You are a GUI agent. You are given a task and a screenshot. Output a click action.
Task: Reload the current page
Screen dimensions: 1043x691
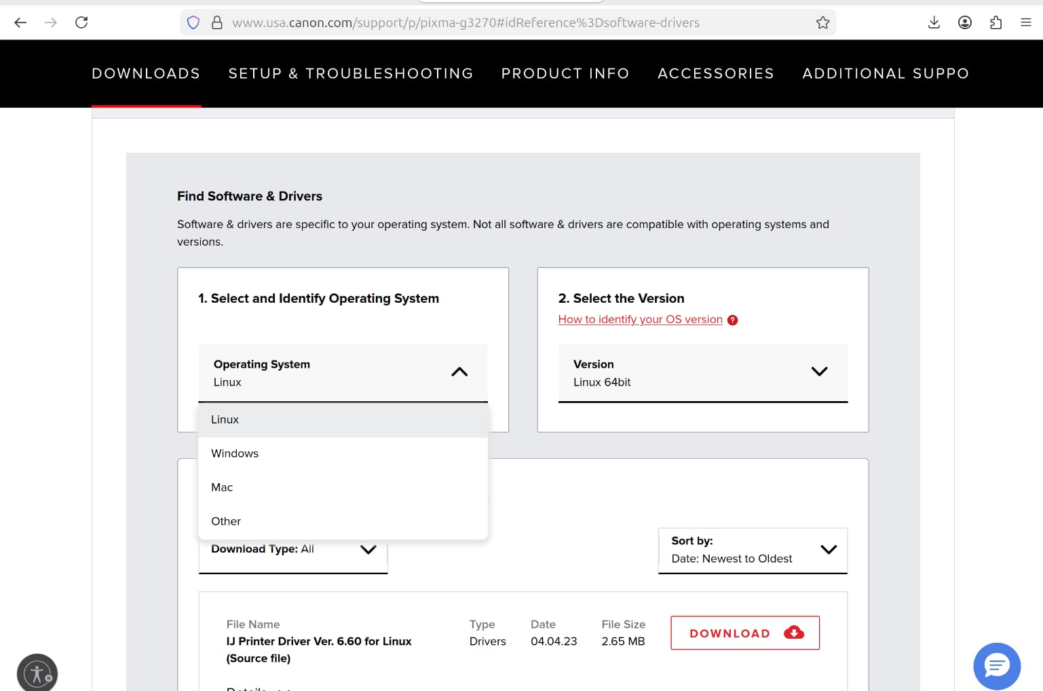click(81, 22)
